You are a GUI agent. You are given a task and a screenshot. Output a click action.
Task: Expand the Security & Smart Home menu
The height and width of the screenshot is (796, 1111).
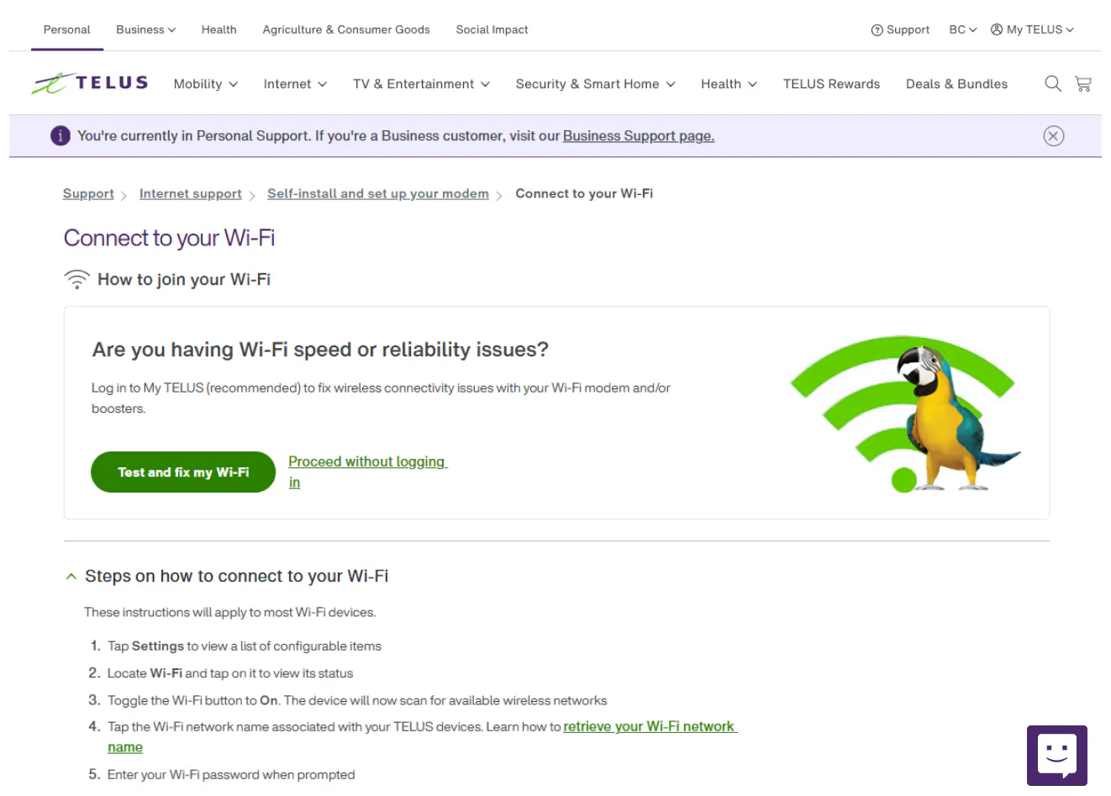point(595,84)
